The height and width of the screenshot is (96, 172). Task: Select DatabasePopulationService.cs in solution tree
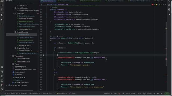click(28, 11)
